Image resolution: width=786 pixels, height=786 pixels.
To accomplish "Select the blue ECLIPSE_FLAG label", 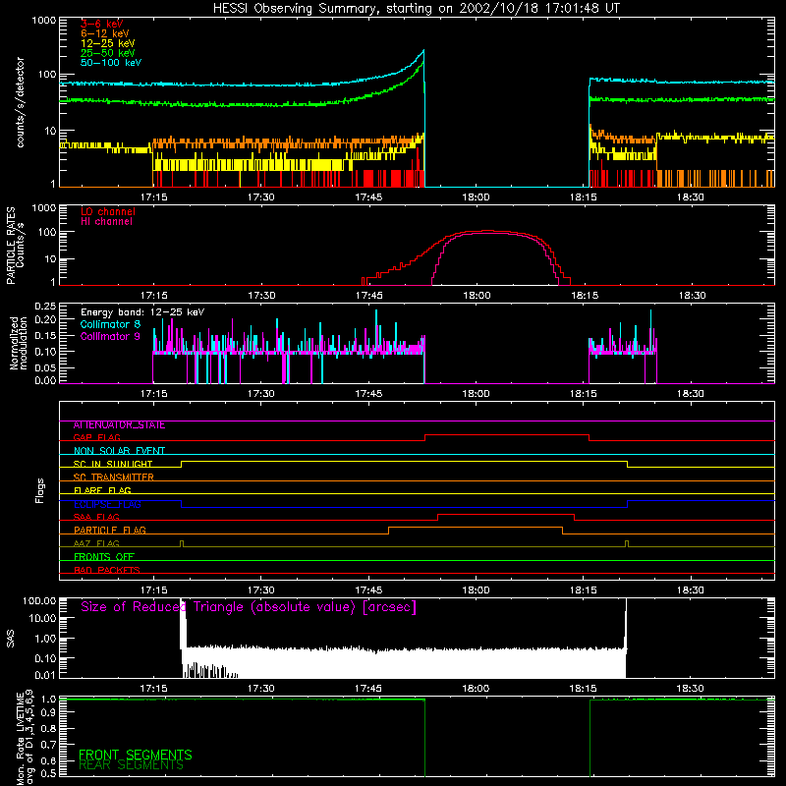I will [107, 504].
